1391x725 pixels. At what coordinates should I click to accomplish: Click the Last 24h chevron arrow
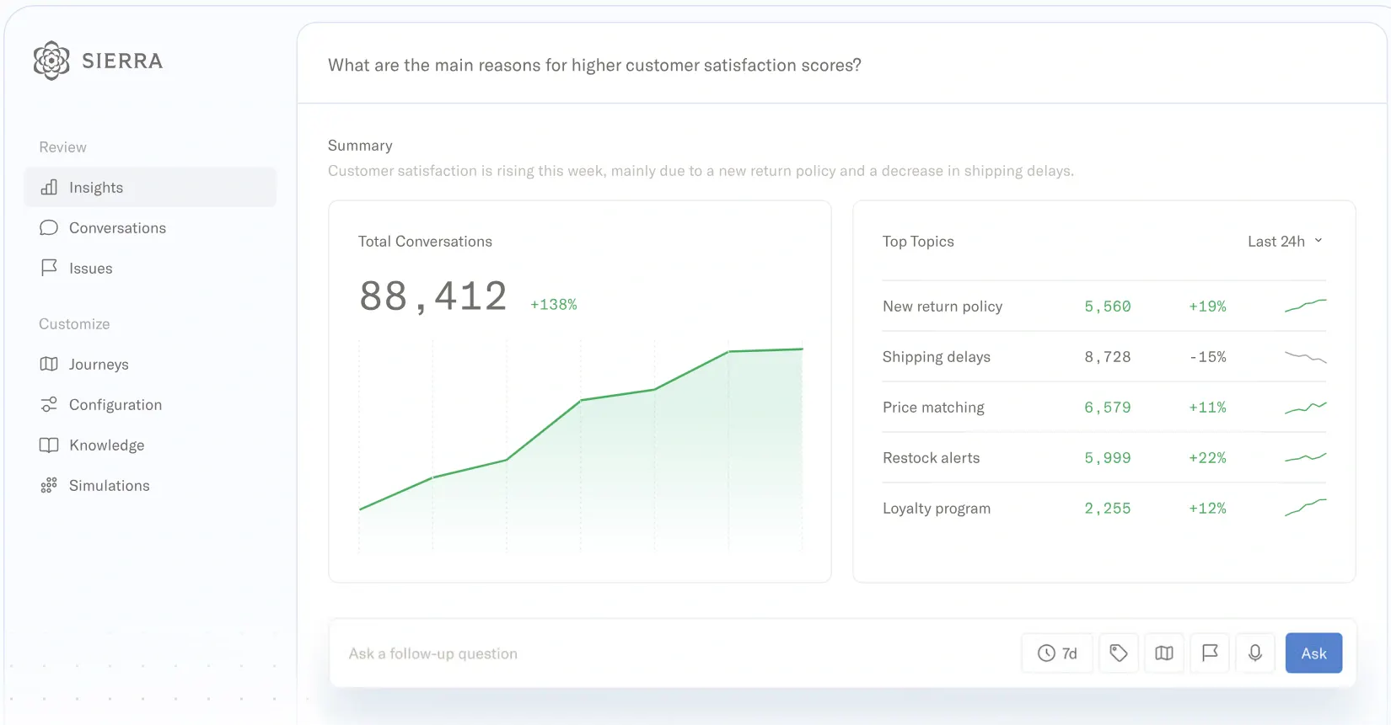point(1318,241)
